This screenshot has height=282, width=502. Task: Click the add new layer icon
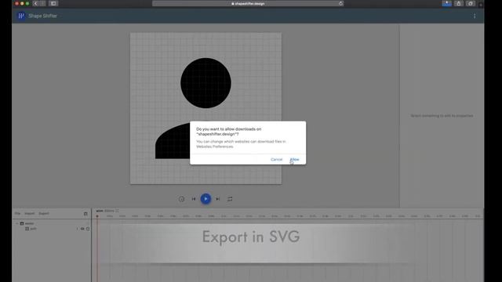[x=85, y=214]
